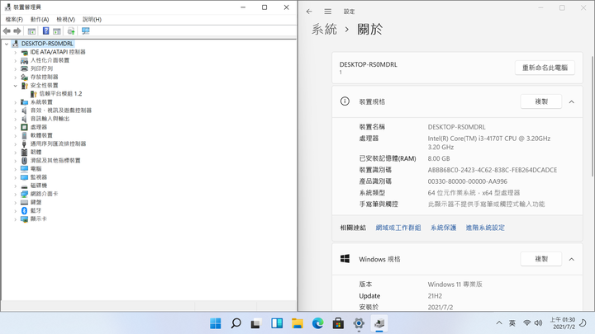Click the Forward arrow in Device Manager toolbar
595x334 pixels.
tap(17, 31)
